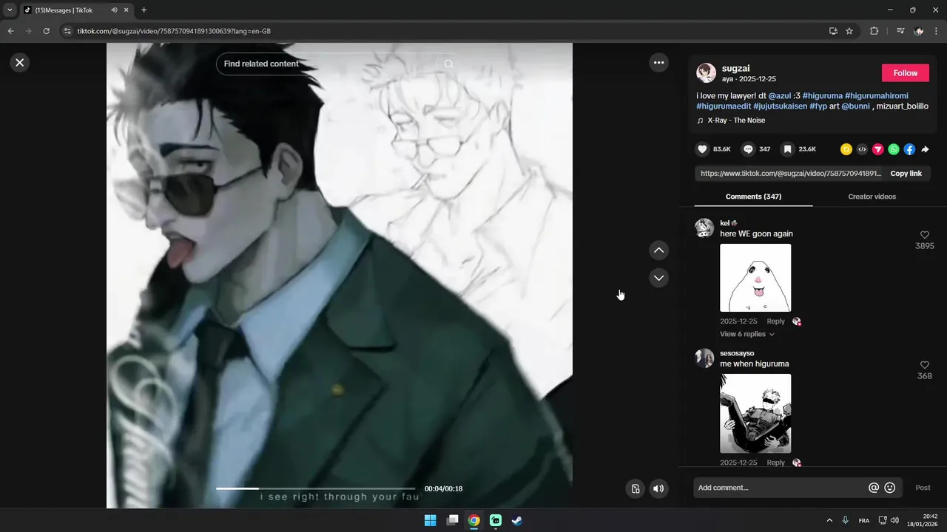Viewport: 947px width, 532px height.
Task: Open the emoji picker in comment box
Action: point(890,488)
